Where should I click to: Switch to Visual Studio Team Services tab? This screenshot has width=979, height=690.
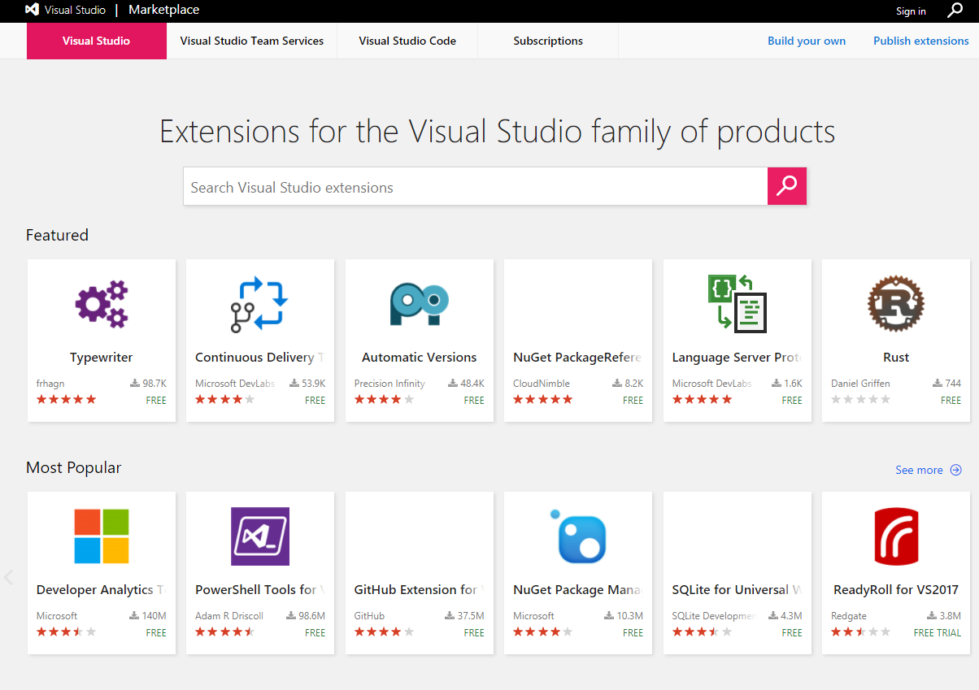point(252,41)
